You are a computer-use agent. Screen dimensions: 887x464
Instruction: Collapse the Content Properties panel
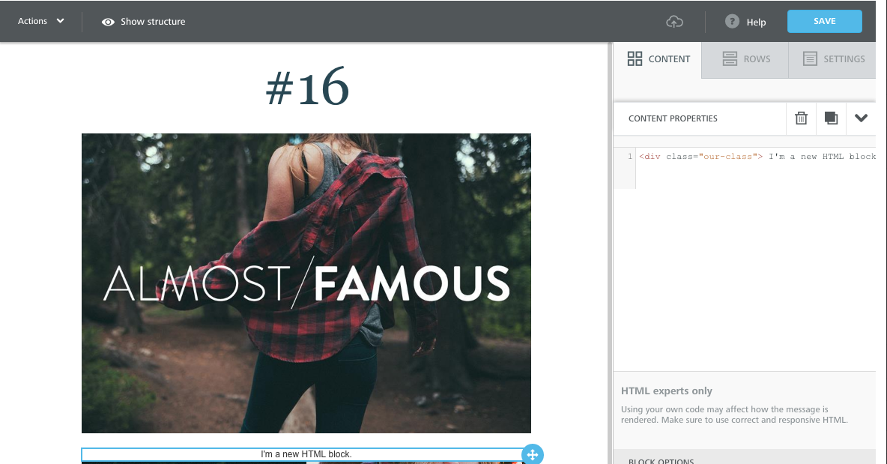tap(861, 118)
